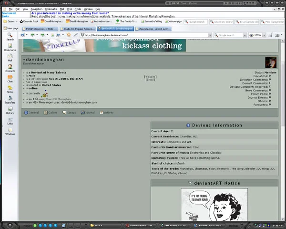Click the Dictionary search field
Screen dimensions: 286x229
click(221, 22)
